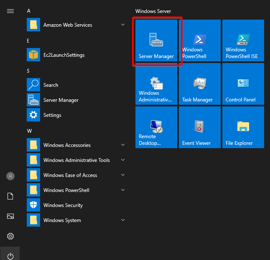Open the Control Panel tile
Image resolution: width=270 pixels, height=260 pixels.
coord(243,84)
